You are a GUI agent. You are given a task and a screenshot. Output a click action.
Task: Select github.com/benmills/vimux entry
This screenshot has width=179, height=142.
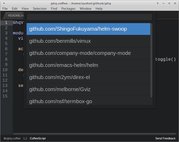pos(88,41)
